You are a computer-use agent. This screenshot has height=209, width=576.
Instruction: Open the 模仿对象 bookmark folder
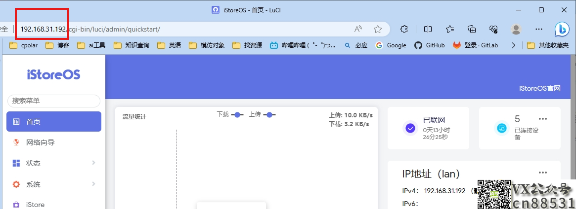pyautogui.click(x=207, y=45)
